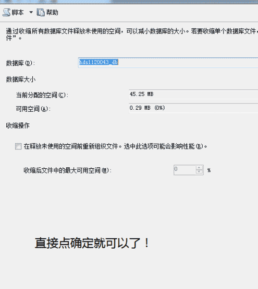The width and height of the screenshot is (258, 289).
Task: Click the 数据库大小 section heading
Action: point(20,79)
